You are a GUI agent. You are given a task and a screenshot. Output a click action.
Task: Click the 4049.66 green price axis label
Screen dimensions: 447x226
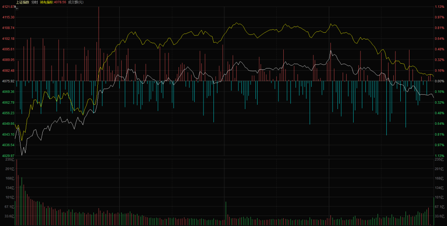pyautogui.click(x=8, y=123)
